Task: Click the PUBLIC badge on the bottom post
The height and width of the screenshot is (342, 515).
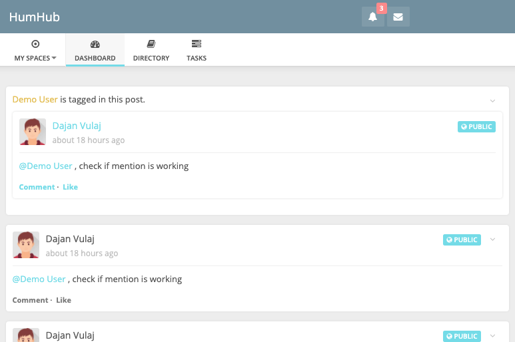Action: pos(462,336)
